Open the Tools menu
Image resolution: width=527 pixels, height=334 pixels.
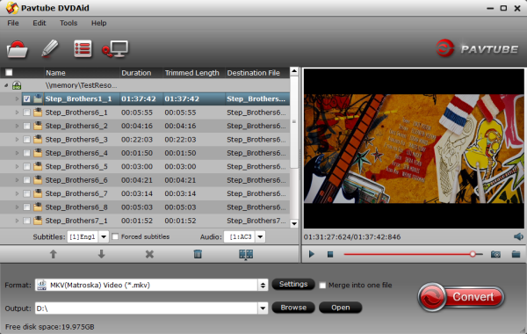69,23
